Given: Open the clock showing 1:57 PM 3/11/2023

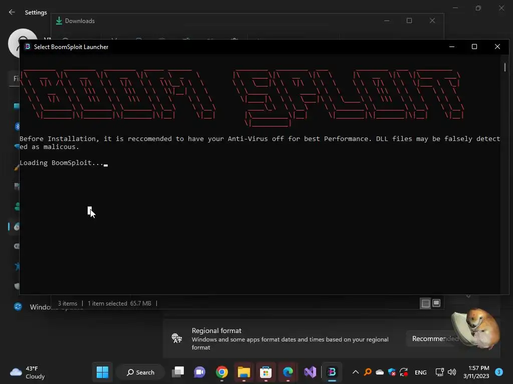Looking at the screenshot, I should pos(476,372).
